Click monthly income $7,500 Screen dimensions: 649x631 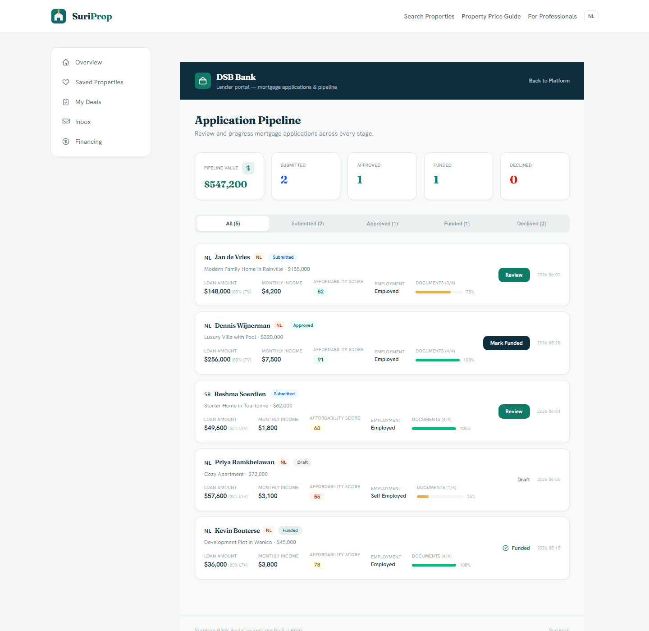pos(271,360)
